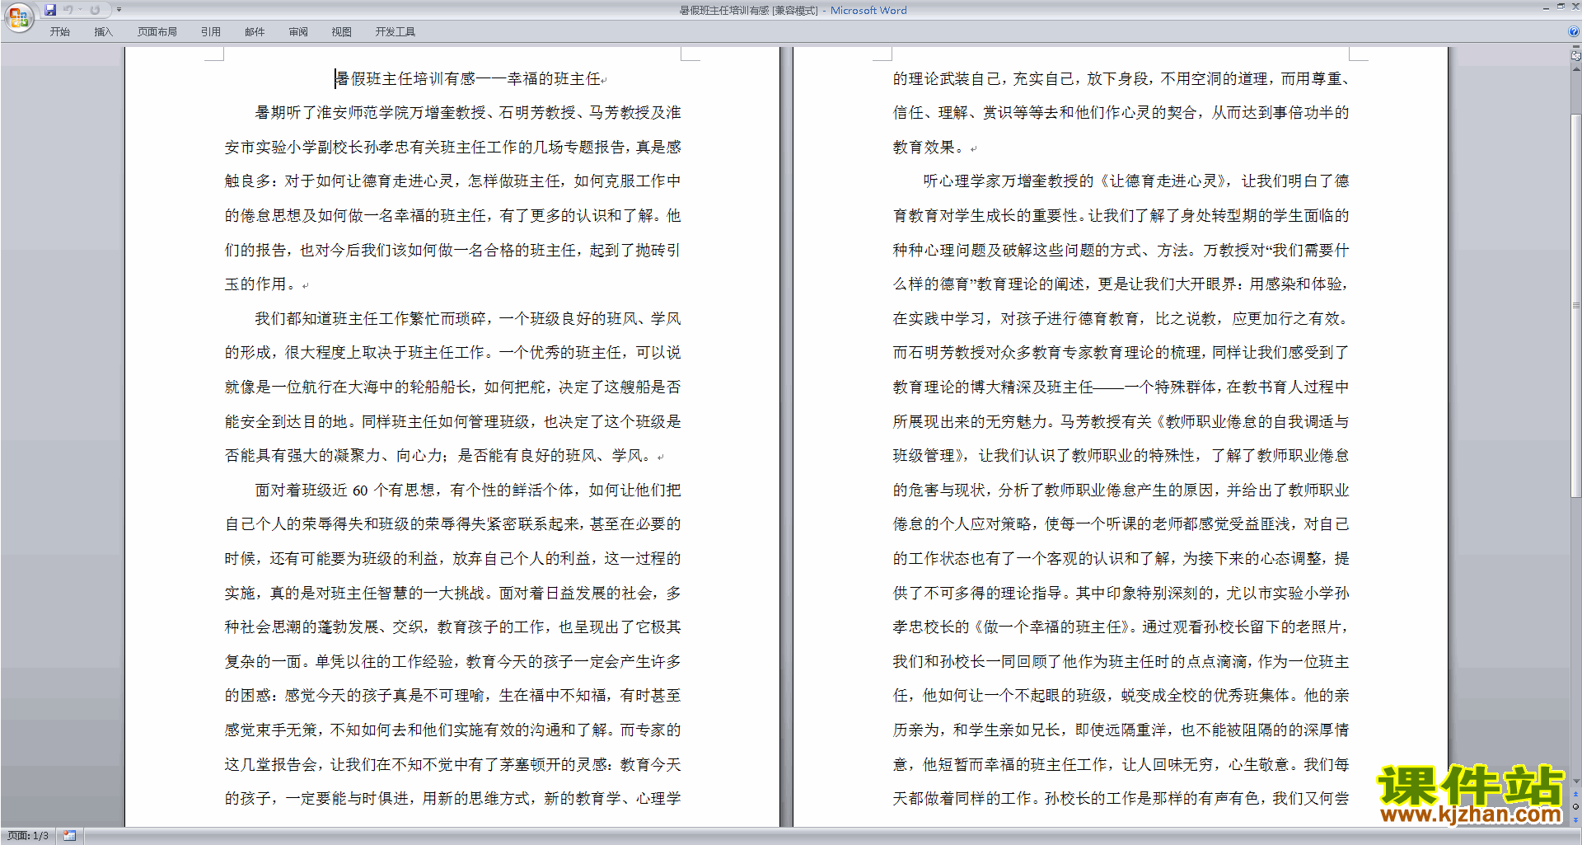Toggle the ruler icon above the vertical scrollbar
This screenshot has height=845, width=1582.
(x=1575, y=56)
